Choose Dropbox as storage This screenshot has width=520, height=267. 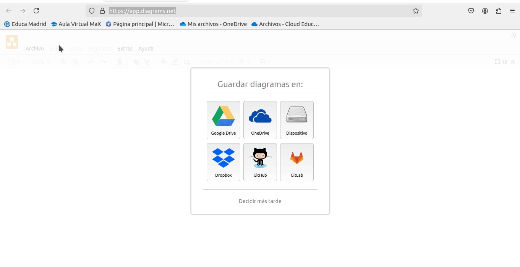coord(224,162)
